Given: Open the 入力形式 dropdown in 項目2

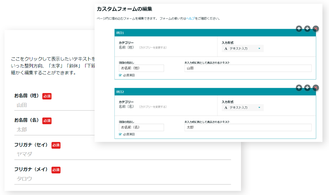Looking at the screenshot, I should [242, 107].
